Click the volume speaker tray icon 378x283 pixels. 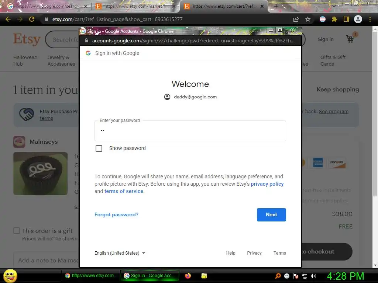313,276
